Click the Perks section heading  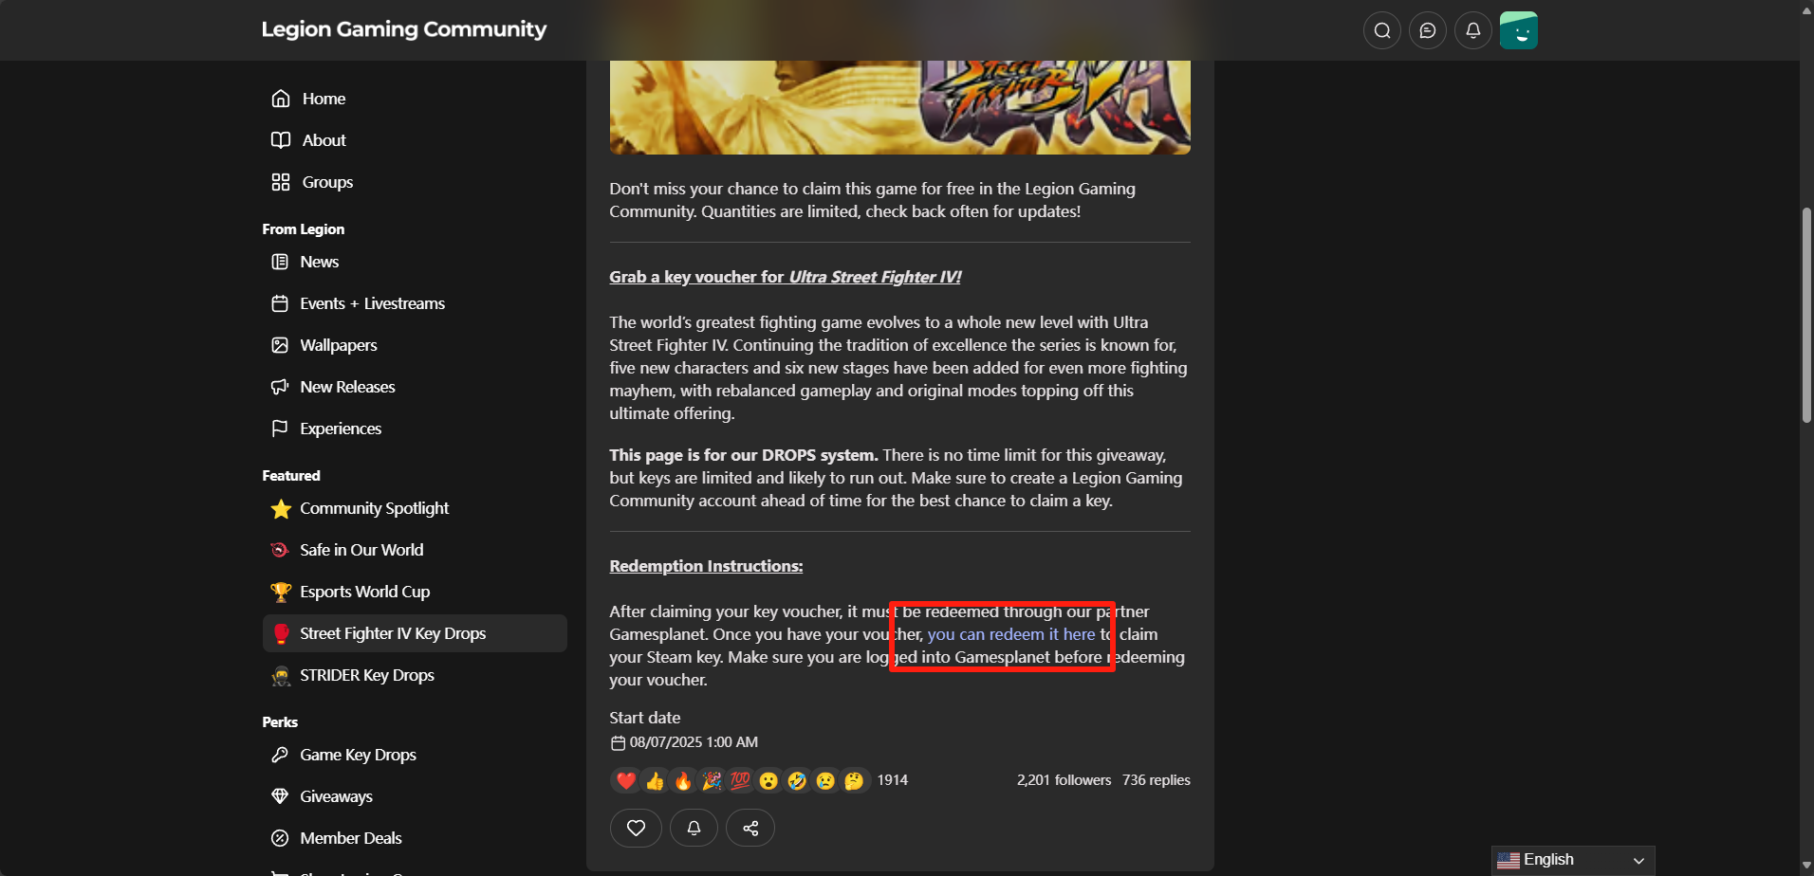pyautogui.click(x=280, y=722)
